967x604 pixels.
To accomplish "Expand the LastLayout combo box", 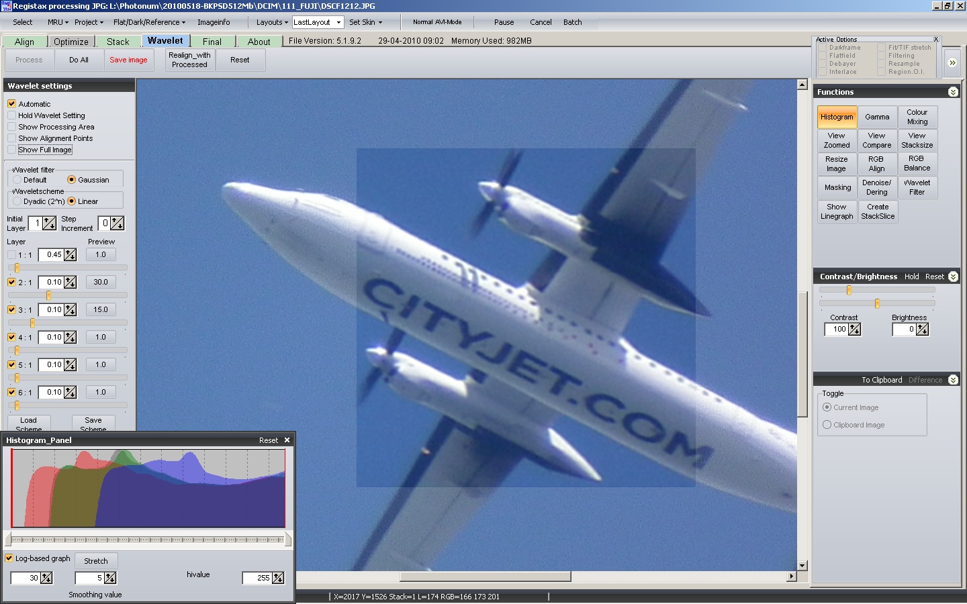I will tap(338, 22).
